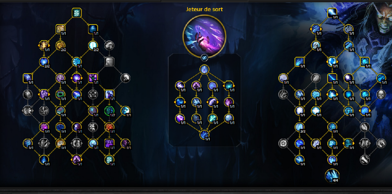Click the Jeteur de sort title
Viewport: 392px width, 194px height.
[204, 9]
